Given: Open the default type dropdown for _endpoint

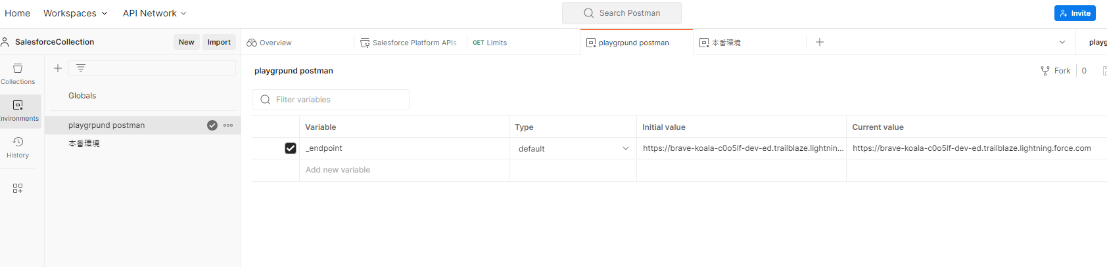Looking at the screenshot, I should point(573,149).
